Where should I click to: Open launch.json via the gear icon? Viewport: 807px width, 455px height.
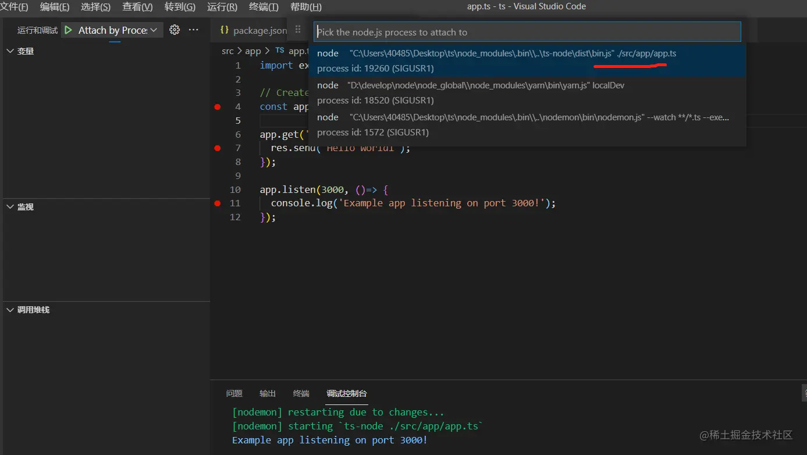click(x=174, y=30)
